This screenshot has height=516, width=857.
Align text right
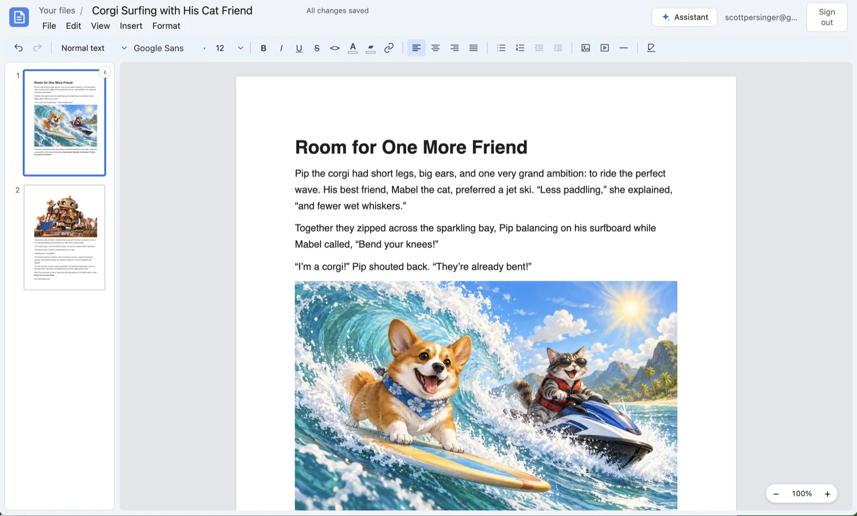click(x=454, y=48)
